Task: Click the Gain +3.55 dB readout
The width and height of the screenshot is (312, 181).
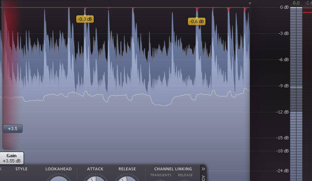Action: click(x=12, y=158)
